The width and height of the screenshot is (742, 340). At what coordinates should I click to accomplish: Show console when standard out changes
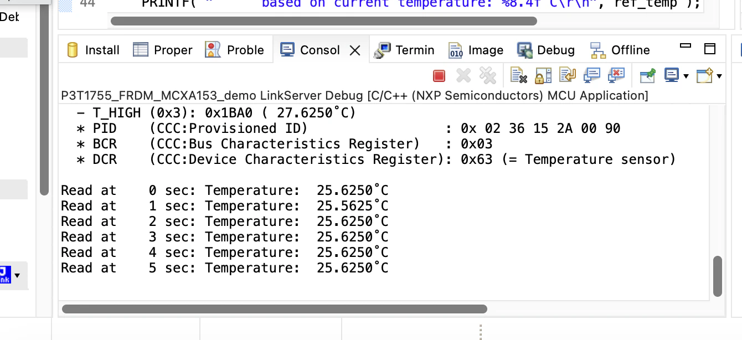592,76
